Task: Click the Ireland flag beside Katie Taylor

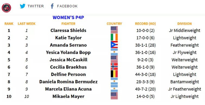Action: pyautogui.click(x=114, y=37)
